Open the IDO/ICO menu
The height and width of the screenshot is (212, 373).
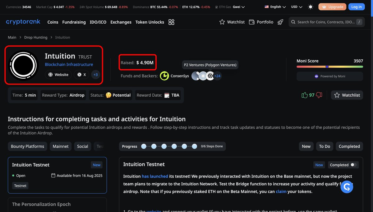point(98,22)
